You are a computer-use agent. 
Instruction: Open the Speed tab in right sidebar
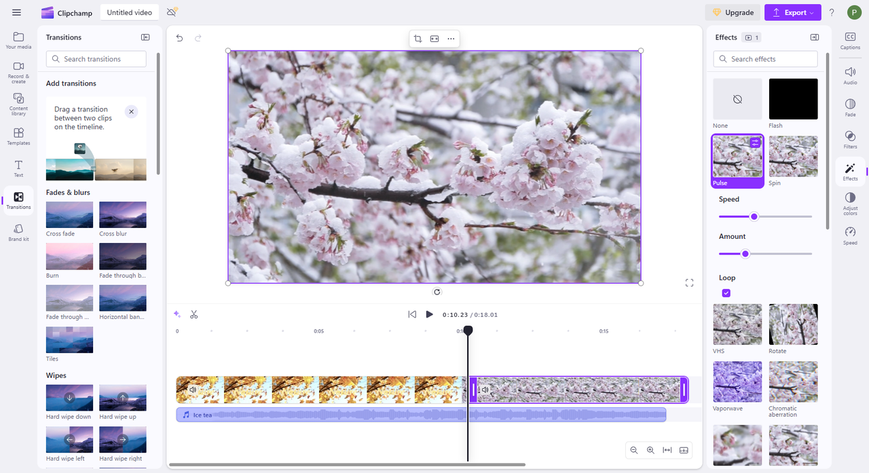(x=850, y=236)
